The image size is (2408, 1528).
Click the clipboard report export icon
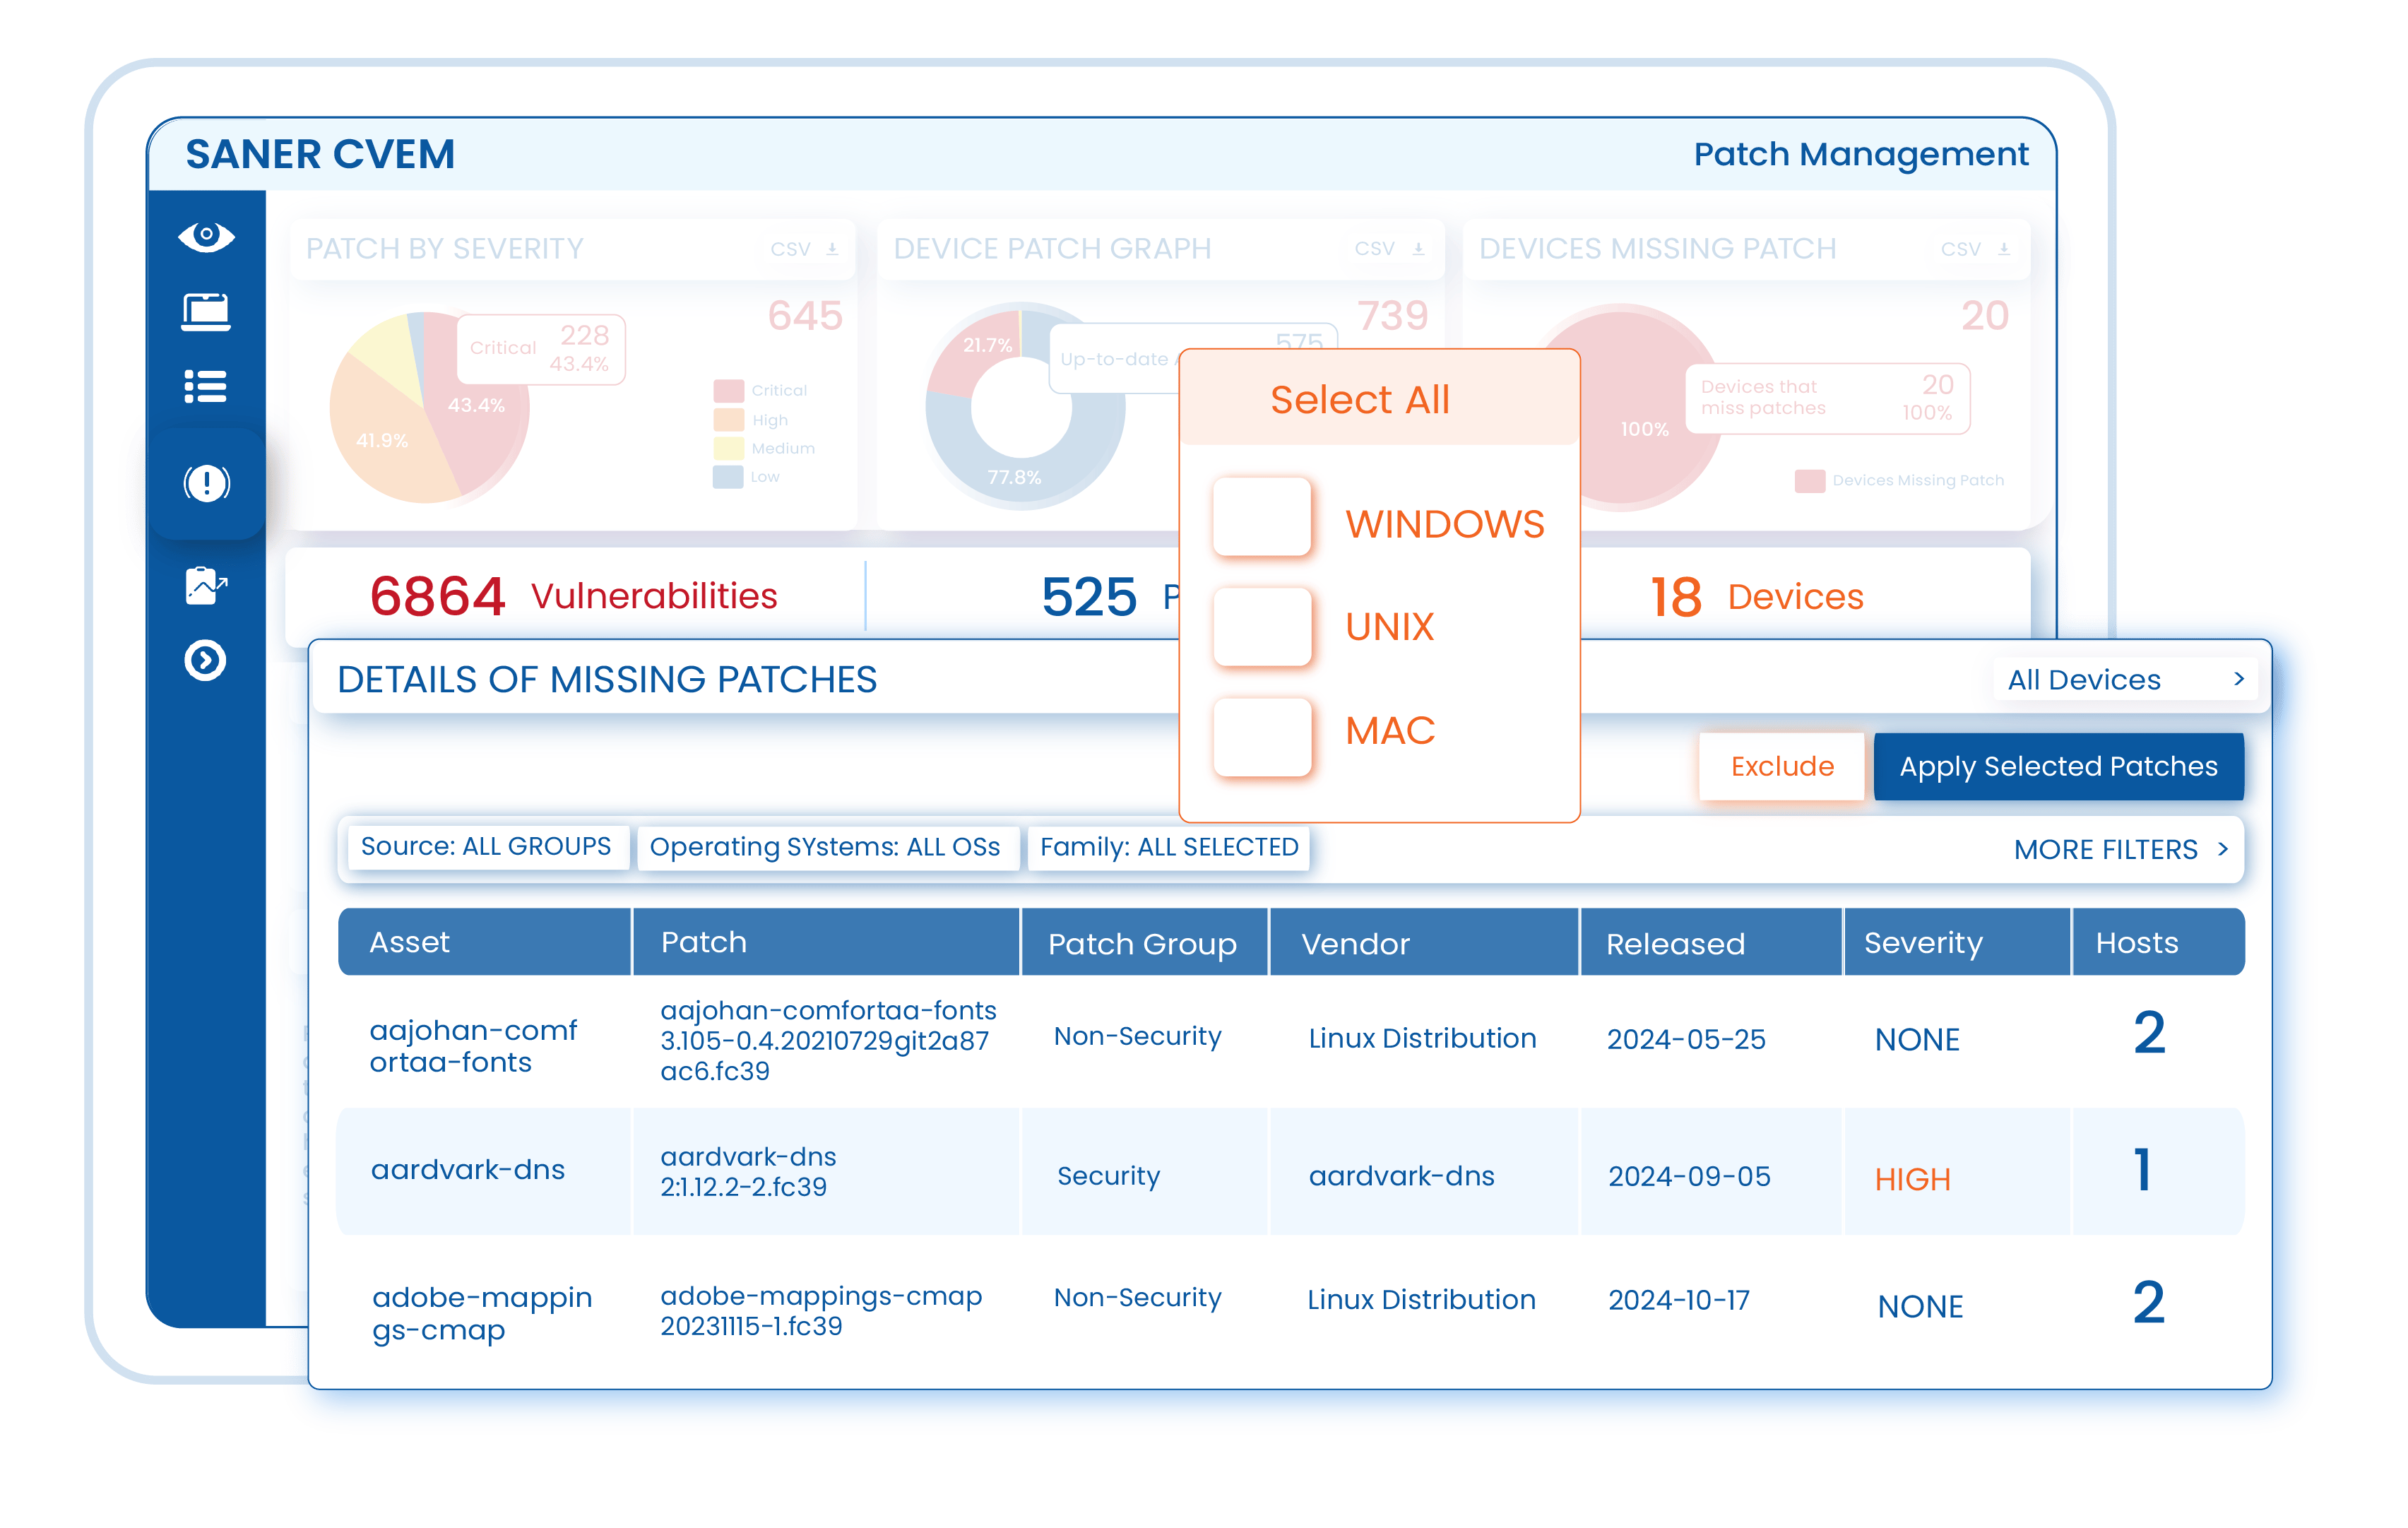click(206, 585)
